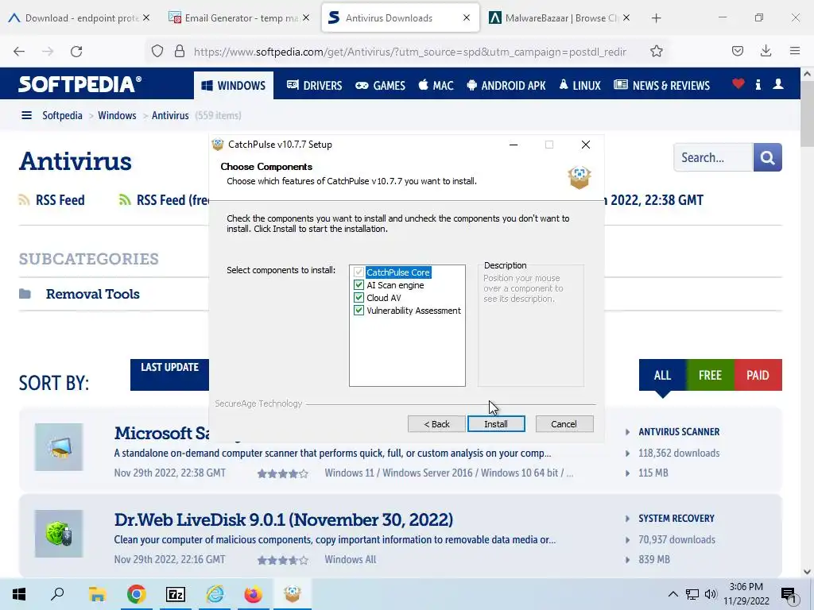The image size is (814, 610).
Task: Click the Softpedia Search input field
Action: click(713, 157)
